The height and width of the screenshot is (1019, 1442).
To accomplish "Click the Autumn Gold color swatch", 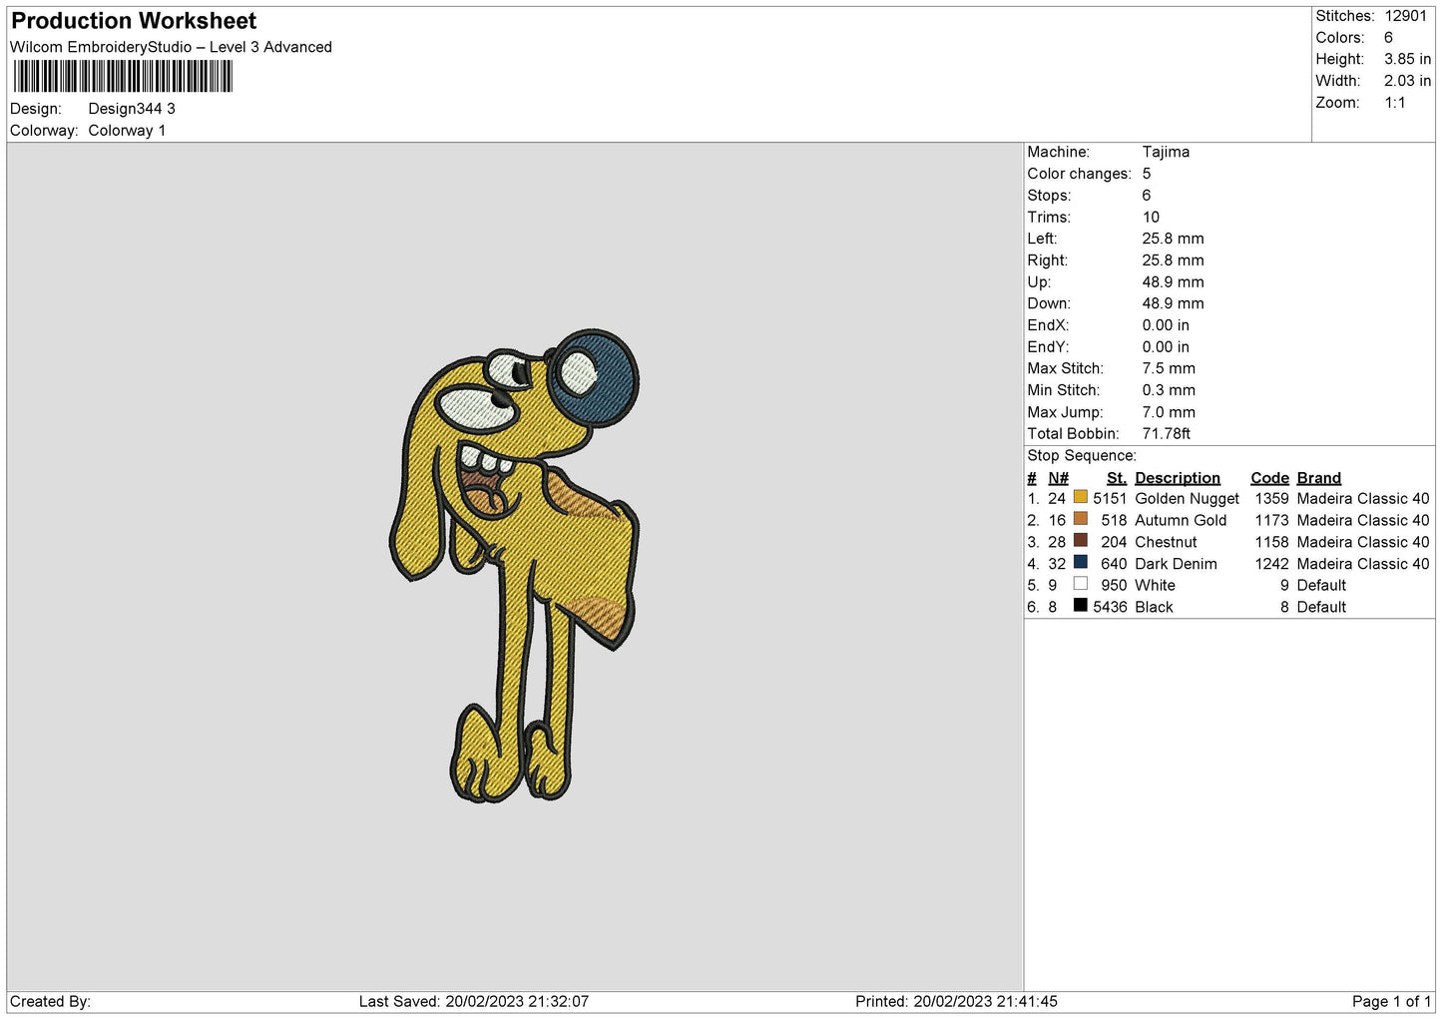I will [x=1080, y=519].
